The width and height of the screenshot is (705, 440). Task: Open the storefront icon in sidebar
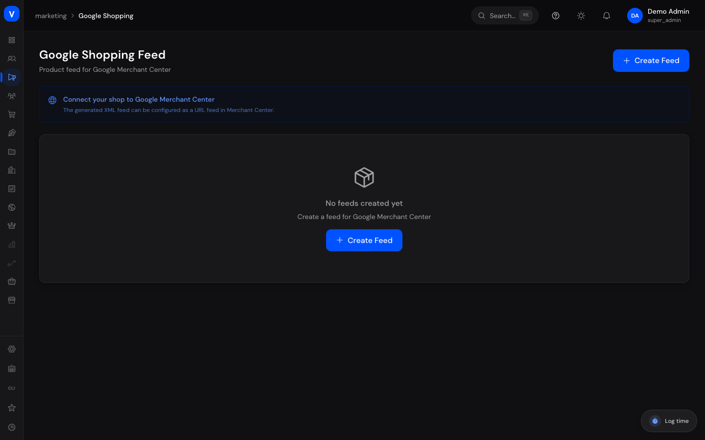coord(12,300)
